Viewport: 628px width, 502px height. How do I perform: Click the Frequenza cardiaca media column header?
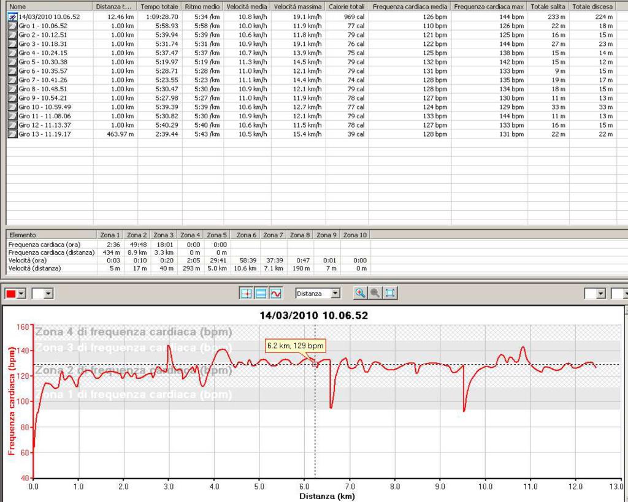410,6
